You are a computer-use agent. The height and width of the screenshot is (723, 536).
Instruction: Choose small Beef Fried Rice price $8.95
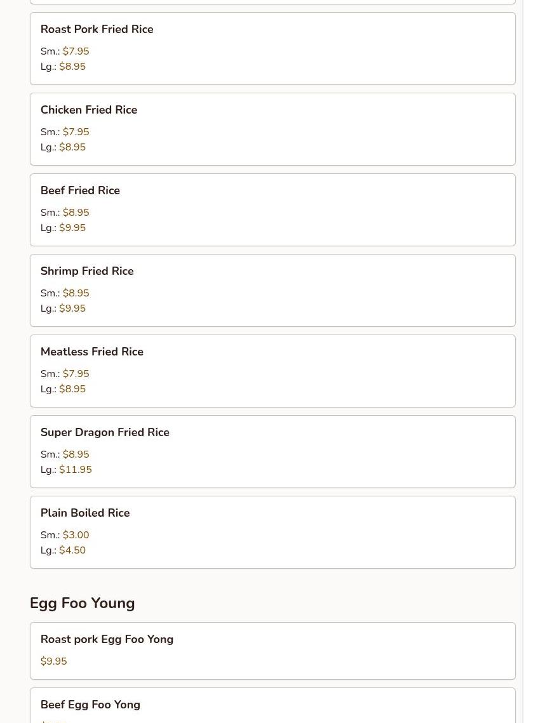[x=76, y=213]
